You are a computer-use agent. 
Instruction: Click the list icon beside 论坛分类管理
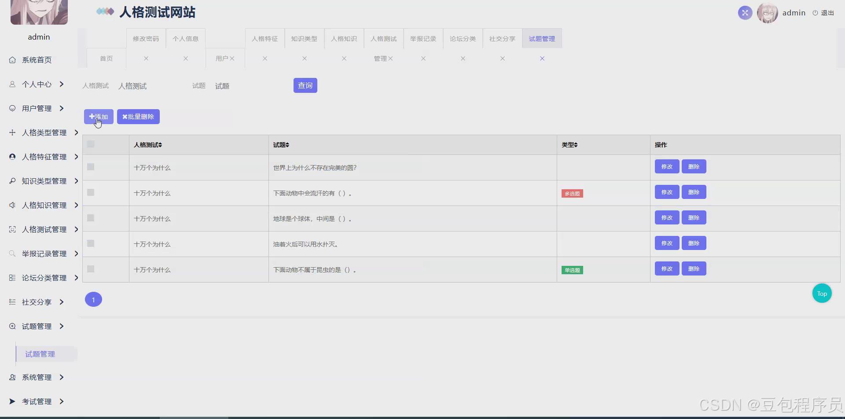(12, 278)
